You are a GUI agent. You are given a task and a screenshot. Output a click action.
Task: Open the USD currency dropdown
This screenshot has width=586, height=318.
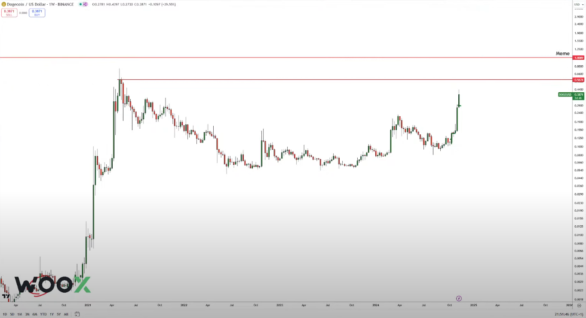point(578,4)
